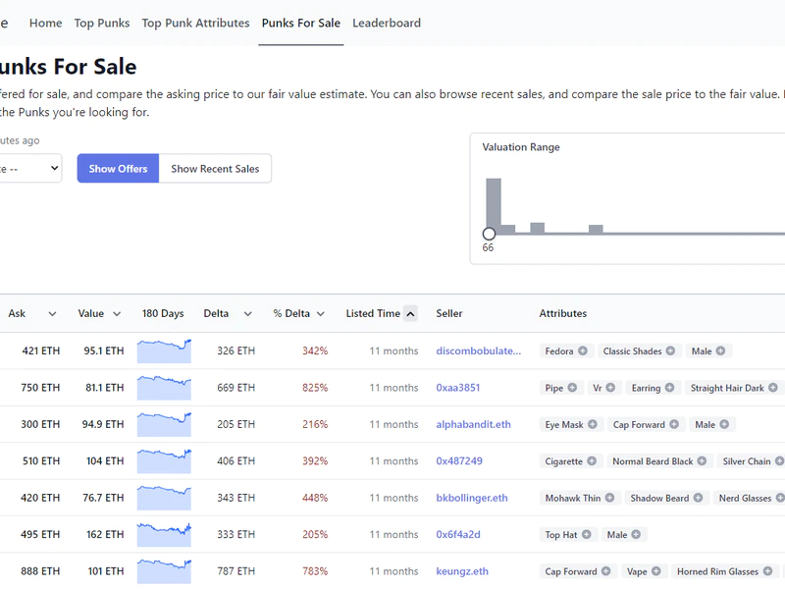Image resolution: width=785 pixels, height=589 pixels.
Task: Add the Fedora attribute filter
Action: [x=583, y=350]
